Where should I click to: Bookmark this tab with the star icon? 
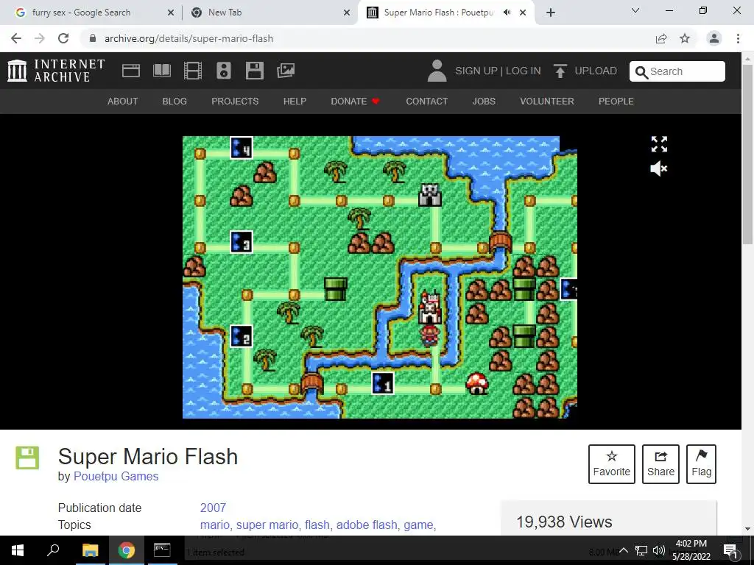point(685,38)
